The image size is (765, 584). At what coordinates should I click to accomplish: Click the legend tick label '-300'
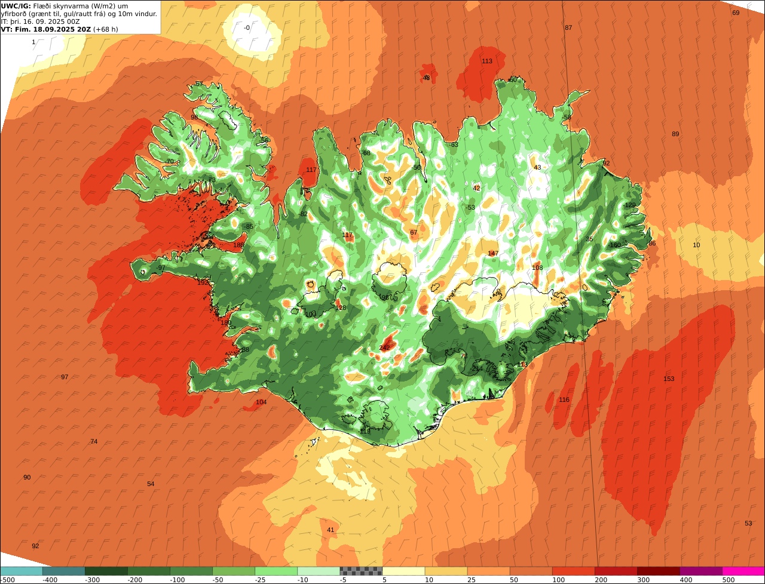93,580
